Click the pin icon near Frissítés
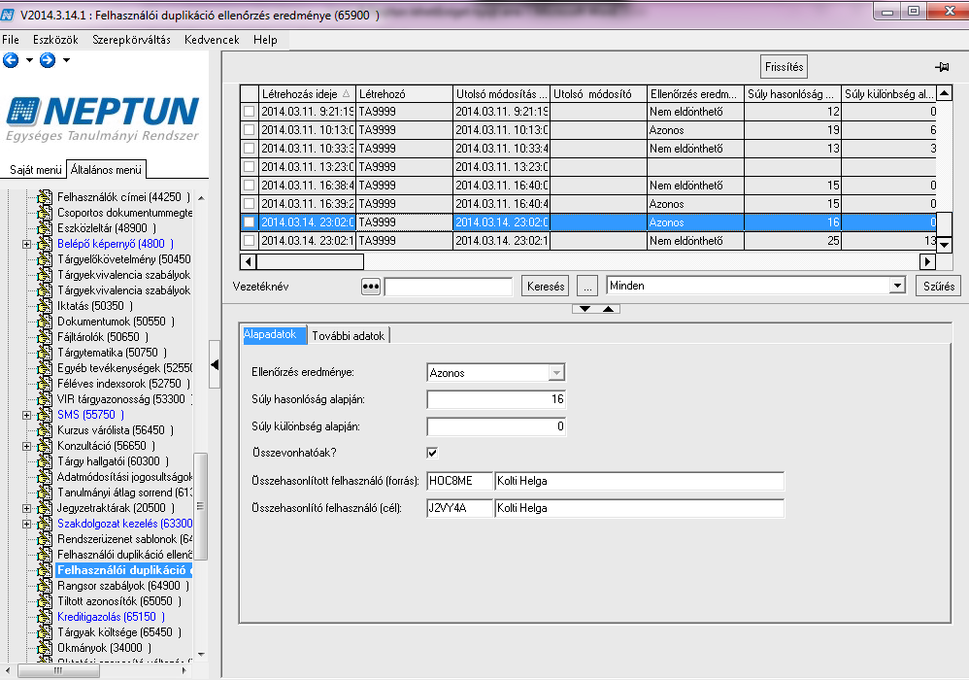The height and width of the screenshot is (680, 969). (942, 67)
